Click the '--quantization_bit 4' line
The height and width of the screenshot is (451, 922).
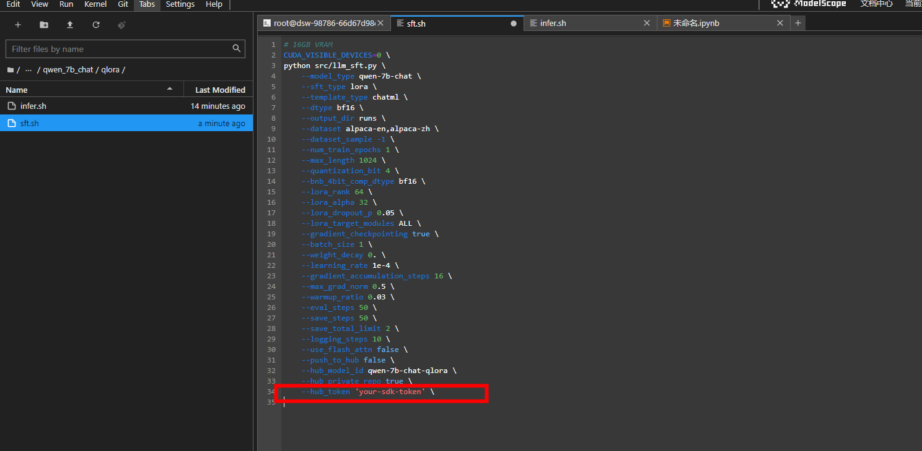point(350,171)
